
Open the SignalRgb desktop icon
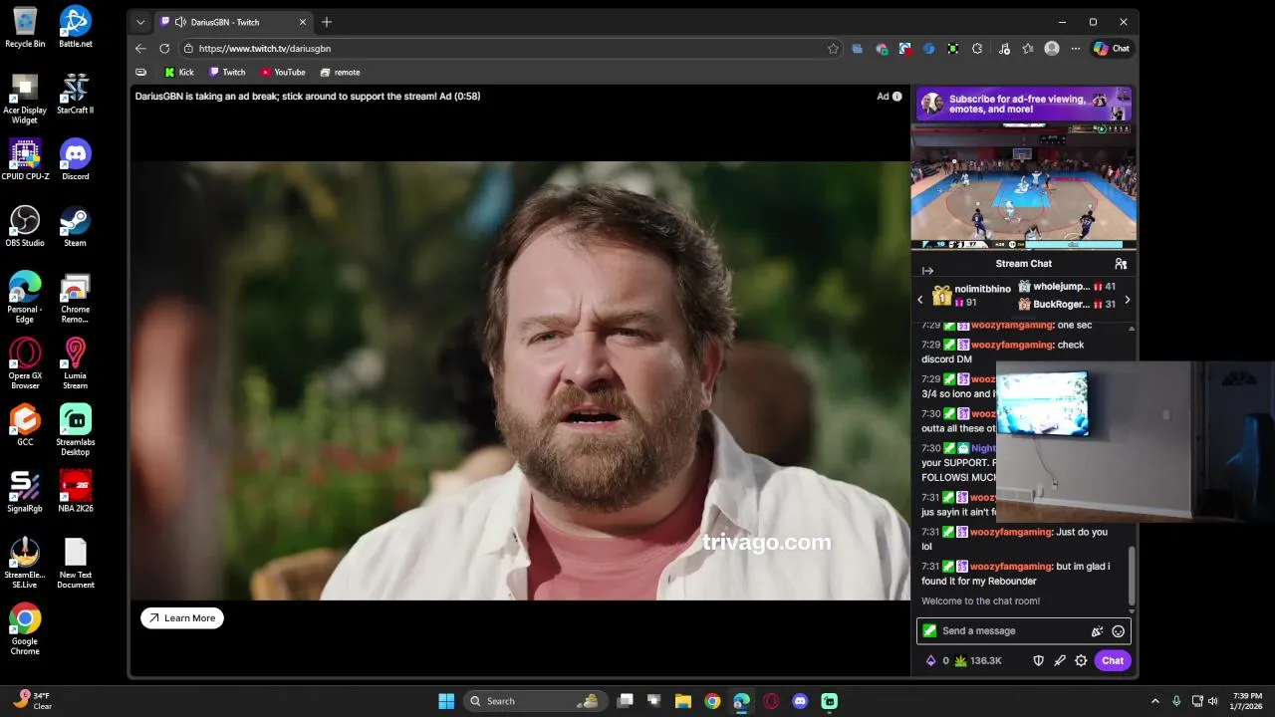click(25, 492)
